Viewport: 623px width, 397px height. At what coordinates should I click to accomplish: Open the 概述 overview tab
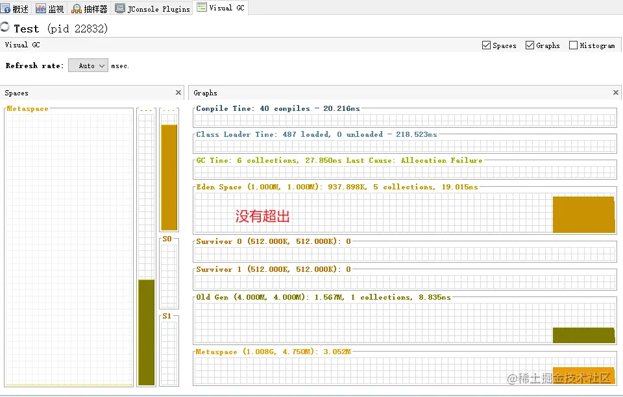pyautogui.click(x=15, y=8)
